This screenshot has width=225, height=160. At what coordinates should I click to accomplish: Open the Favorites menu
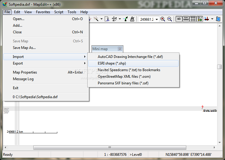(x=43, y=12)
